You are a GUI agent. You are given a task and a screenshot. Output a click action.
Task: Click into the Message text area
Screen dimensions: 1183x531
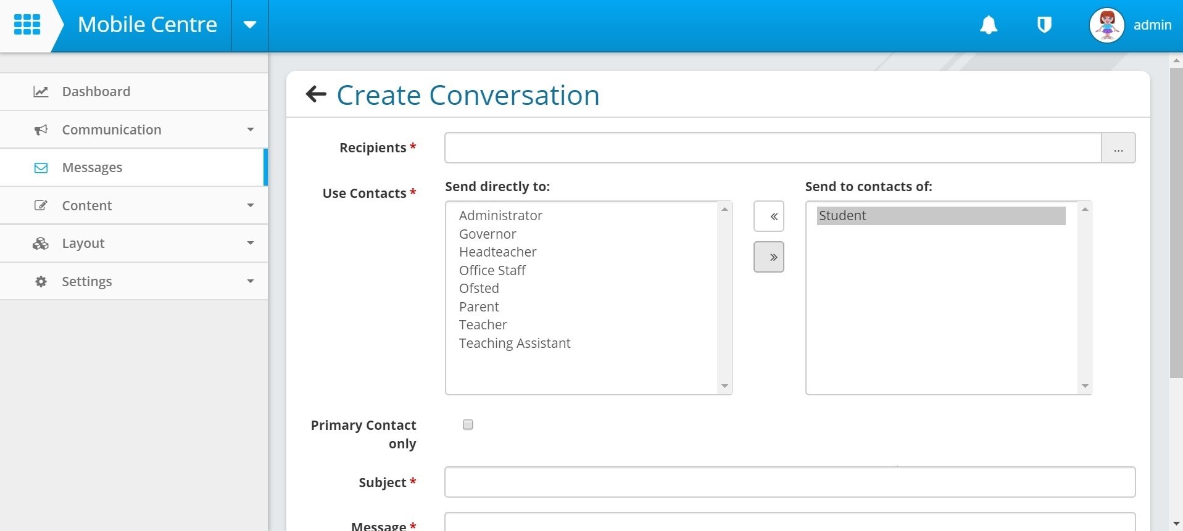click(790, 522)
